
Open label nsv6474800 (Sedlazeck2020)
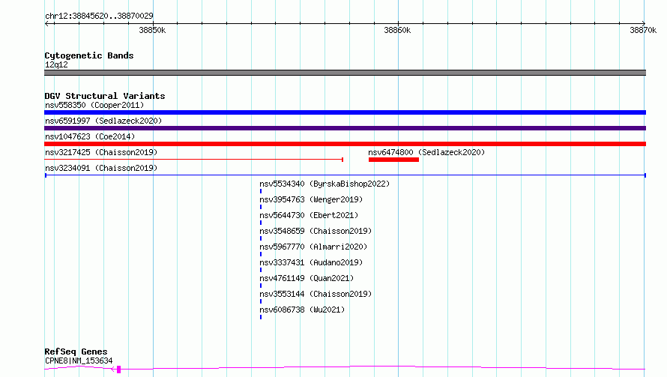426,152
